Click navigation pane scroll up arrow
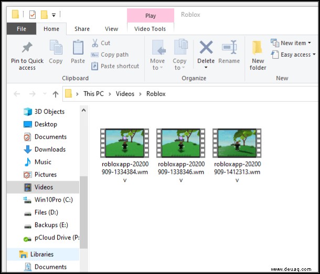The width and height of the screenshot is (320, 274). 84,110
